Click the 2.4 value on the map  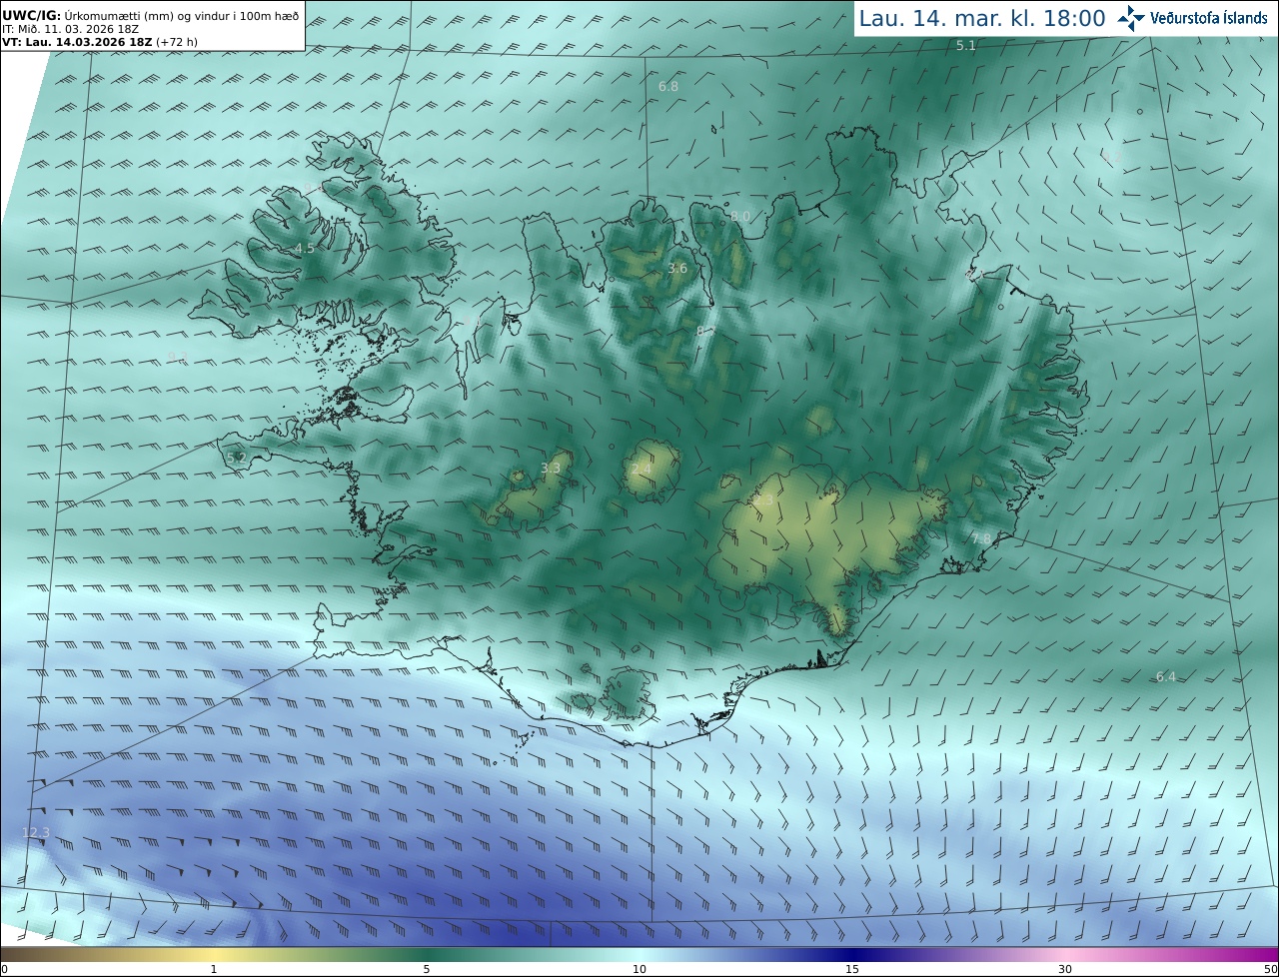(x=640, y=470)
